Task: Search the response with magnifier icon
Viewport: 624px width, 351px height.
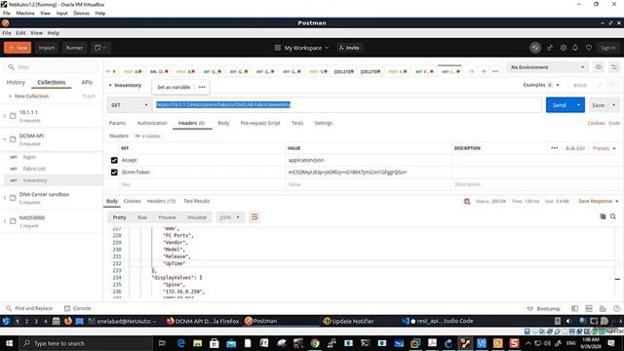Action: (x=613, y=216)
